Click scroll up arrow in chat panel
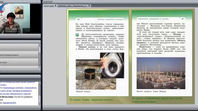The image size is (198, 111). point(39,83)
